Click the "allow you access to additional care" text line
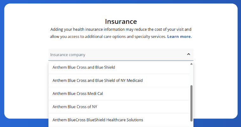Image resolution: width=241 pixels, height=127 pixels. pyautogui.click(x=108, y=37)
